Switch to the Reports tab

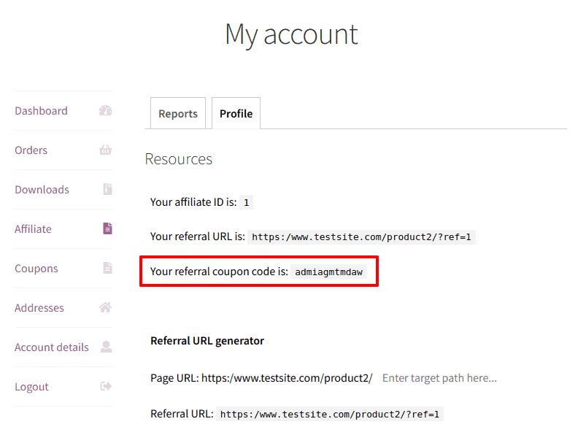178,114
